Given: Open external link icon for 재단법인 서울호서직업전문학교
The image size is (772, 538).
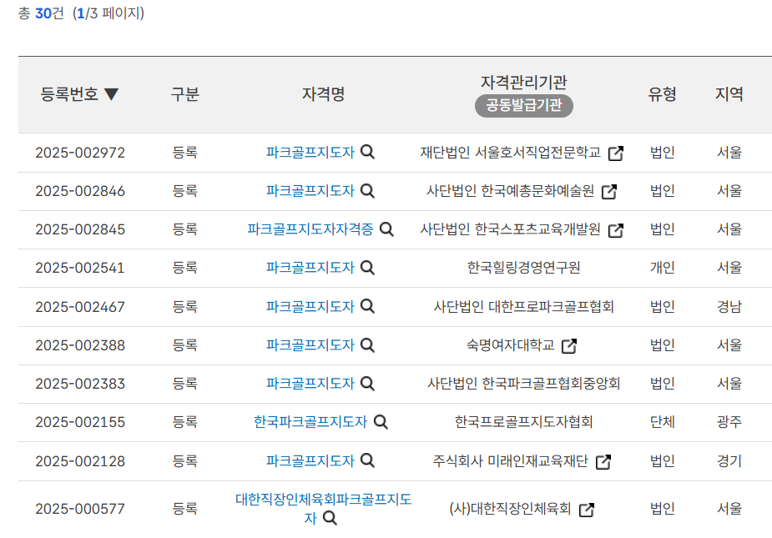Looking at the screenshot, I should 616,153.
